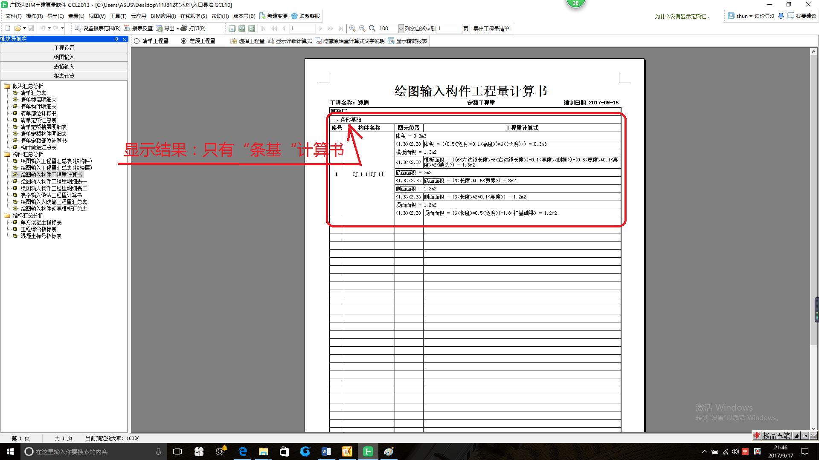Screen dimensions: 819x460
Task: Open the Redo history dropdown arrow
Action: pyautogui.click(x=62, y=29)
